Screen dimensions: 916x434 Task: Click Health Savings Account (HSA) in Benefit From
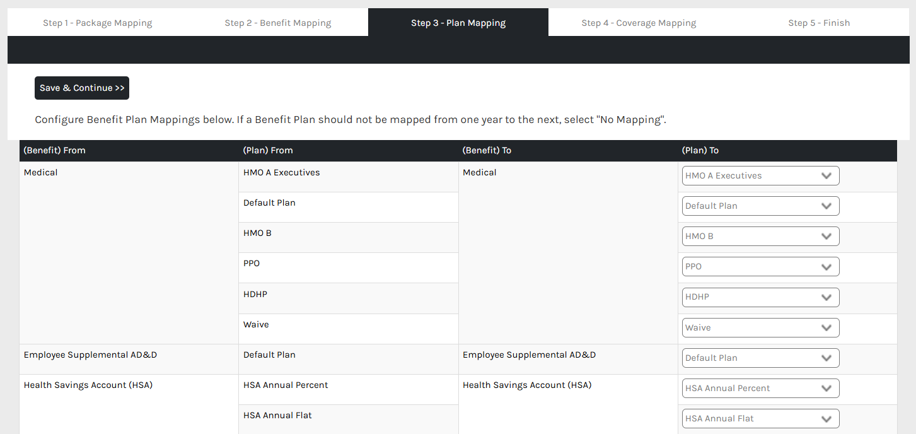pyautogui.click(x=88, y=385)
